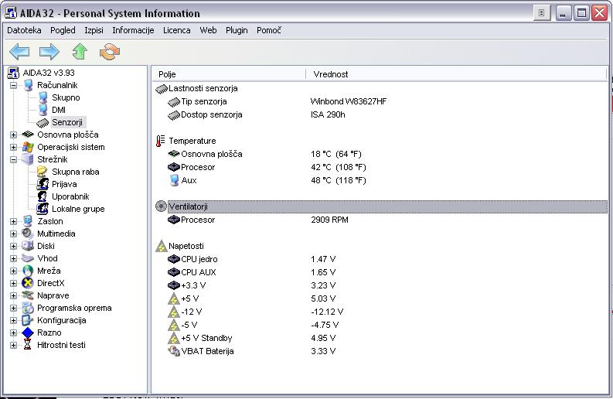The width and height of the screenshot is (613, 399).
Task: Click the warning icon beside Napetosti
Action: click(x=161, y=246)
